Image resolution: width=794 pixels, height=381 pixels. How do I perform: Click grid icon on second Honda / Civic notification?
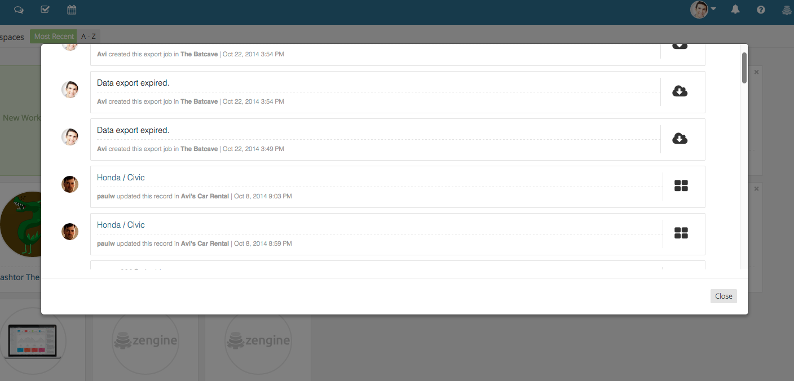pos(681,233)
